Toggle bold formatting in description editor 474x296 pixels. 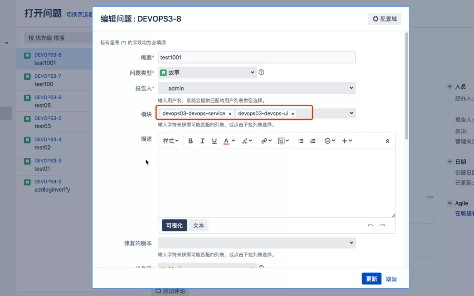(190, 141)
